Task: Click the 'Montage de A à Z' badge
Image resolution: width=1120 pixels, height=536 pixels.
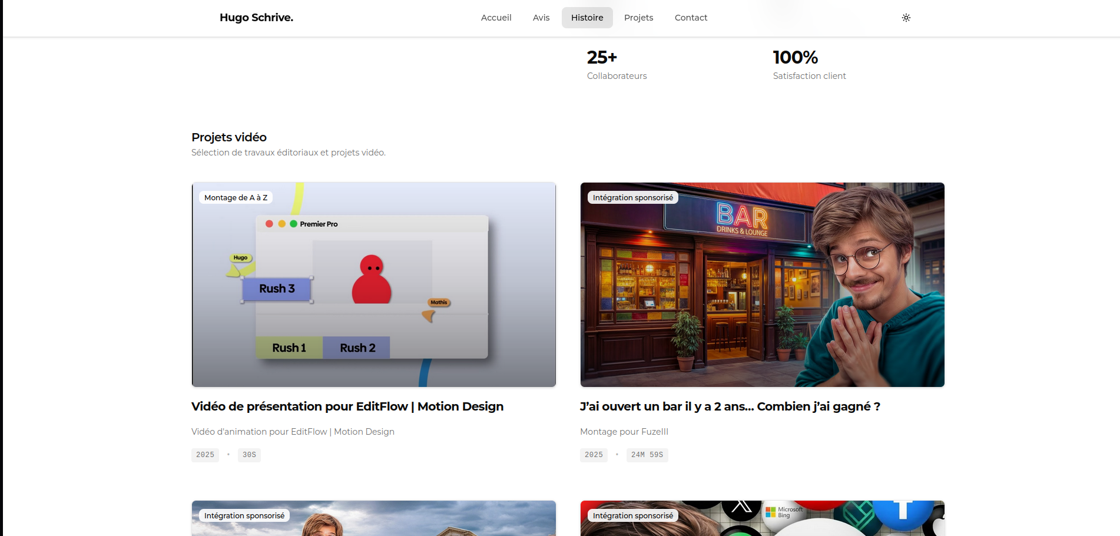Action: click(236, 198)
